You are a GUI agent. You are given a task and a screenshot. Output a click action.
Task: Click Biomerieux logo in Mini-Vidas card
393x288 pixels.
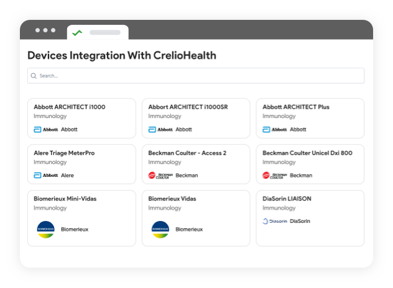(x=45, y=229)
